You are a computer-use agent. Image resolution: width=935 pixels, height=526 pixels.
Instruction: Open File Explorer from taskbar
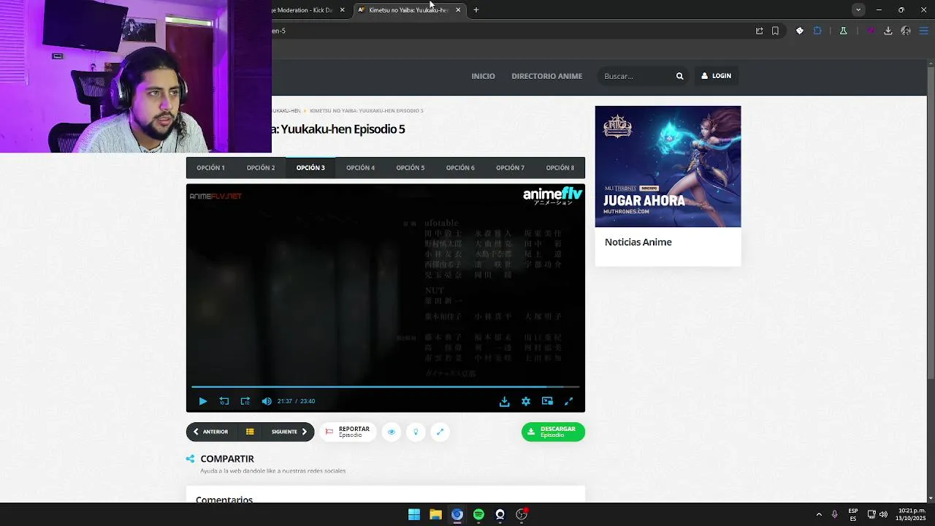pyautogui.click(x=435, y=514)
